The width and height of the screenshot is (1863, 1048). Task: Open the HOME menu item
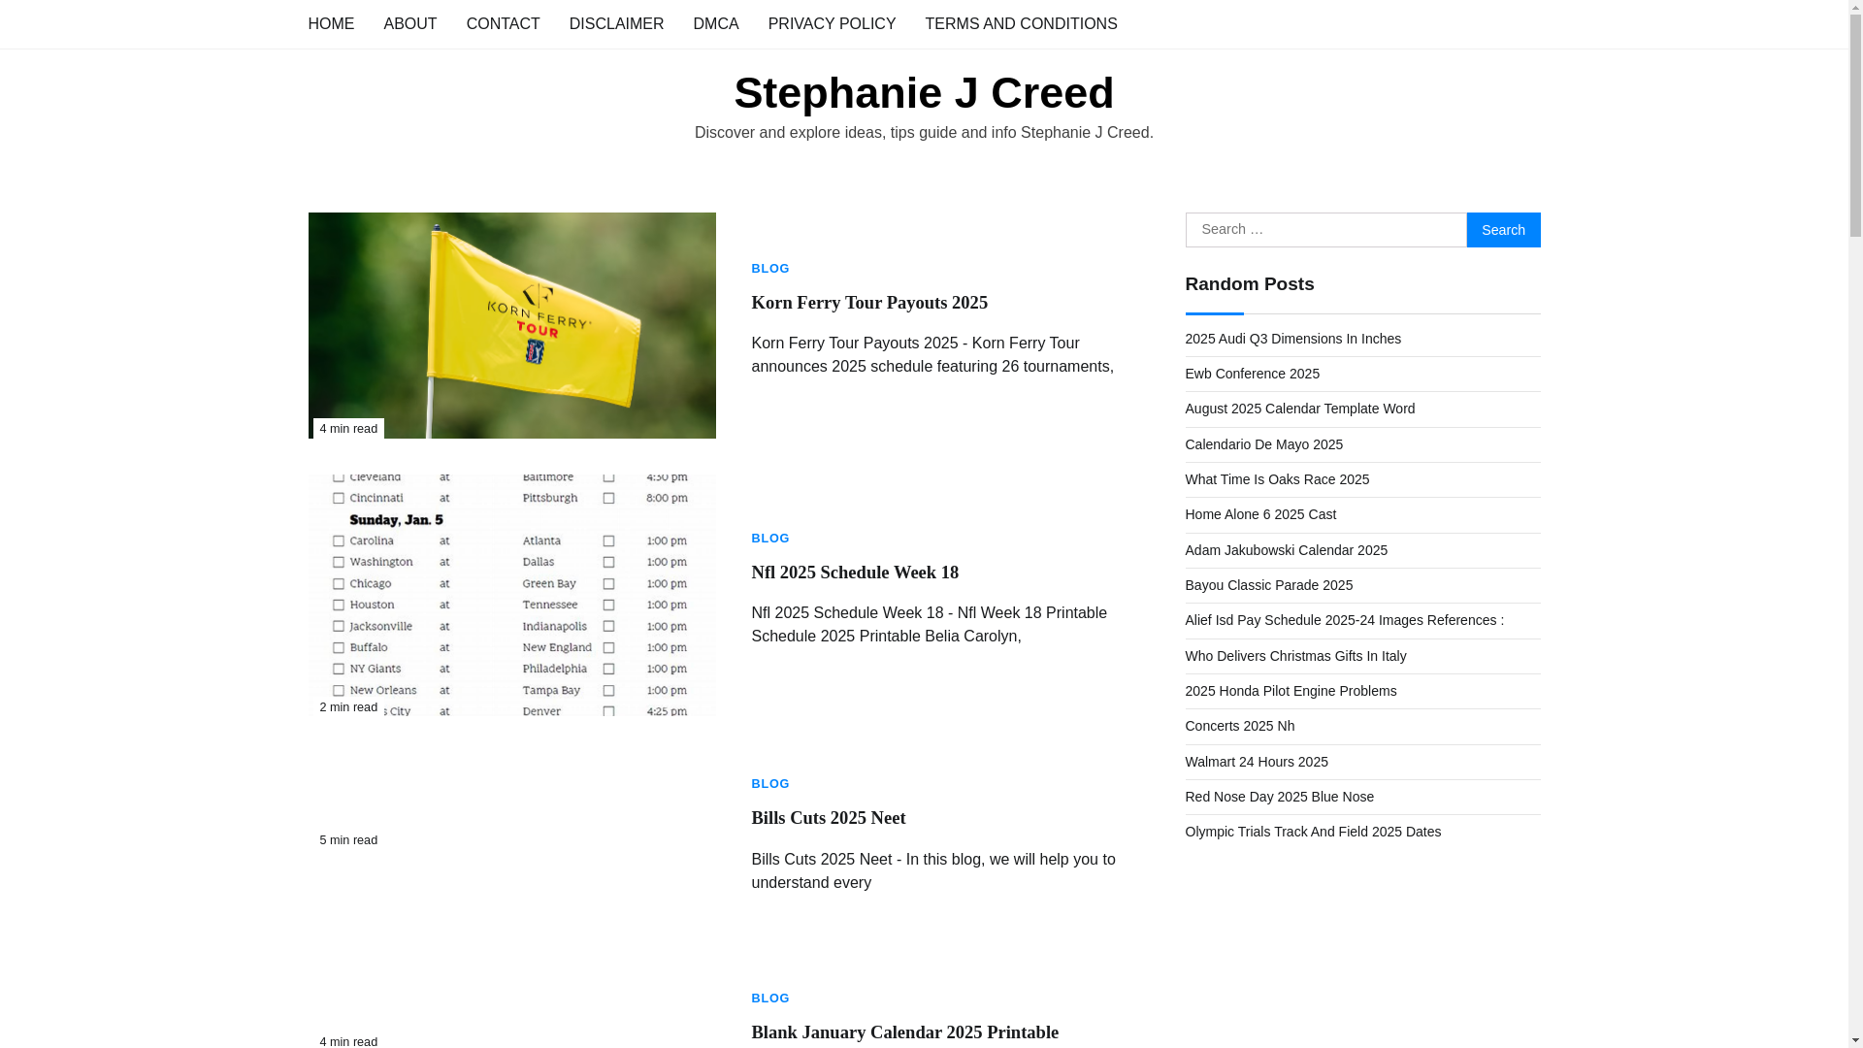point(331,23)
